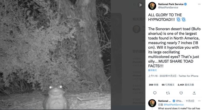Share the tweet using the share icon
The height and width of the screenshot is (110, 202).
coord(194,93)
